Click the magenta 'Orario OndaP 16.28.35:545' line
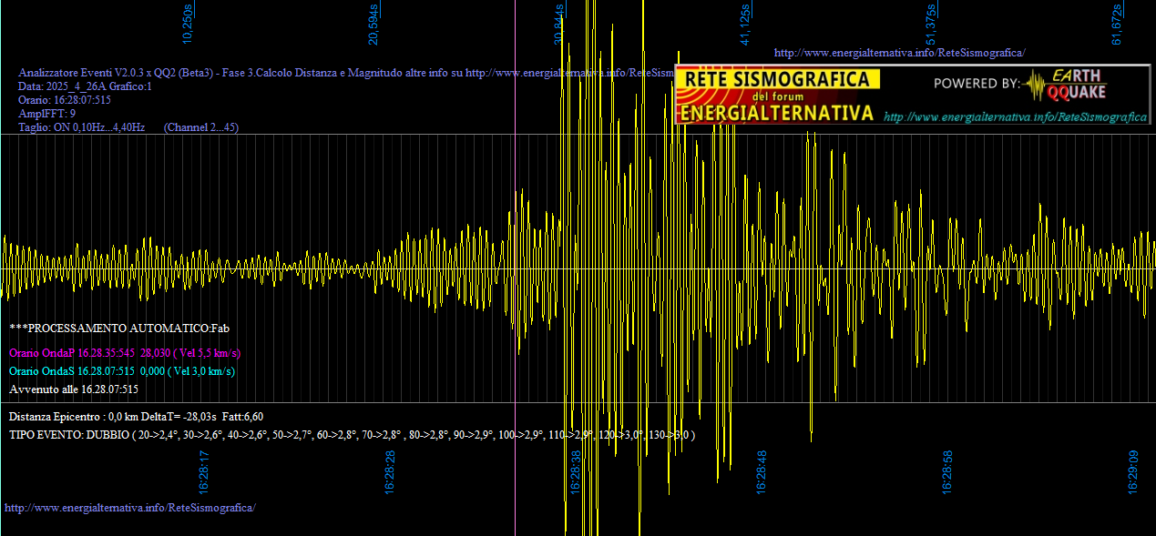 (125, 352)
